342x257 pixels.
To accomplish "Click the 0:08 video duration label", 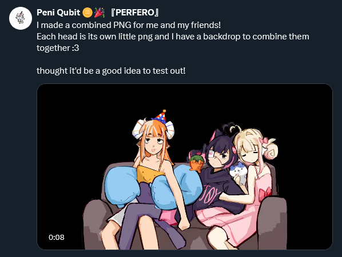I will pos(57,237).
